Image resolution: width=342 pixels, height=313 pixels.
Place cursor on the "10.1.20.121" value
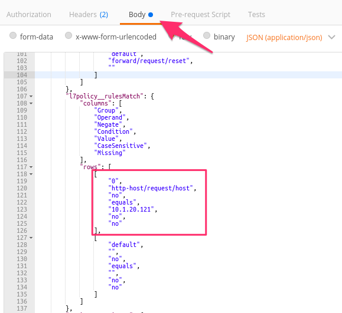pyautogui.click(x=131, y=209)
